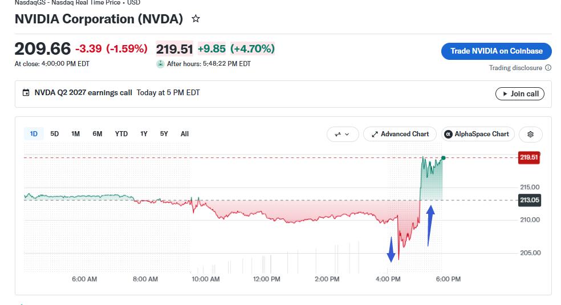561x305 pixels.
Task: Click the calendar icon beside earnings call
Action: pos(26,92)
